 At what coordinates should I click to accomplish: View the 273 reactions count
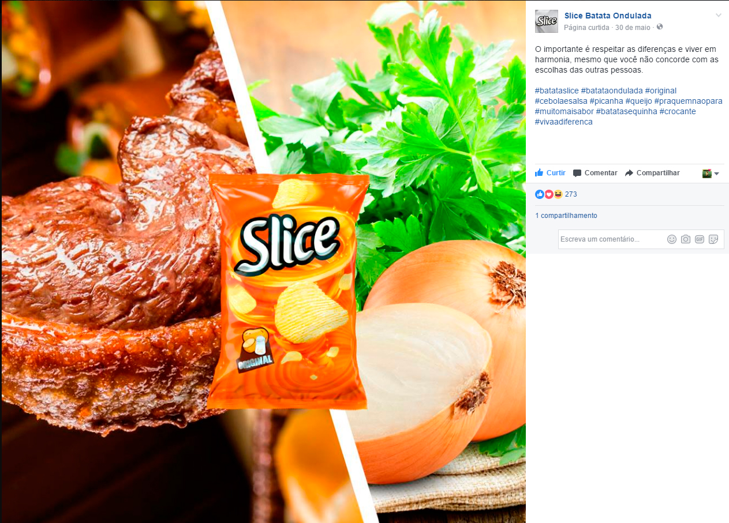click(571, 194)
